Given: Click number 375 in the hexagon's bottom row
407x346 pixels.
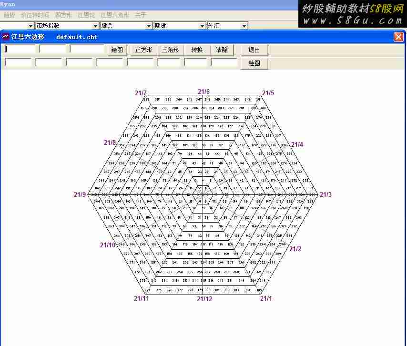Looking at the screenshot, I should tap(159, 290).
